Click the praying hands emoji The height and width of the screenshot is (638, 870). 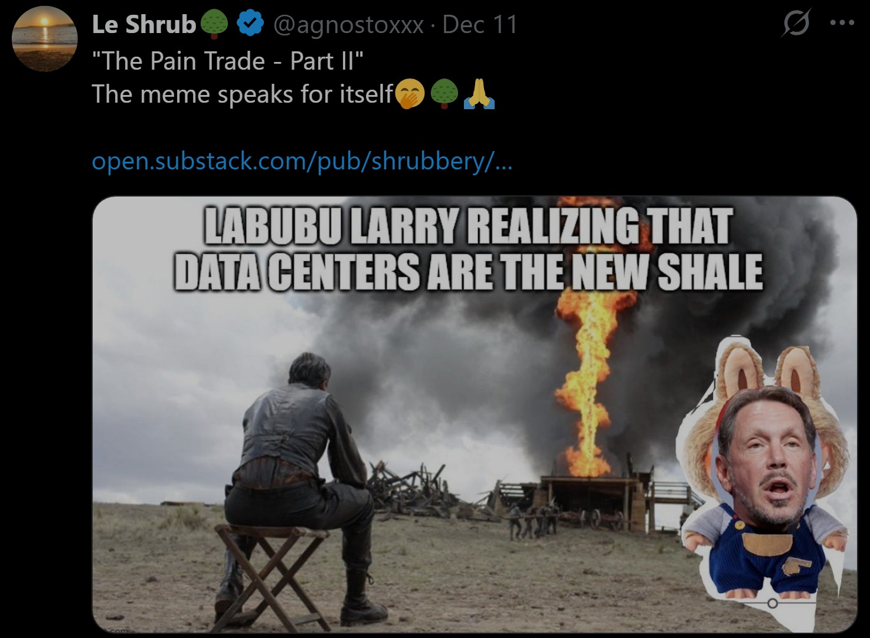[x=479, y=94]
